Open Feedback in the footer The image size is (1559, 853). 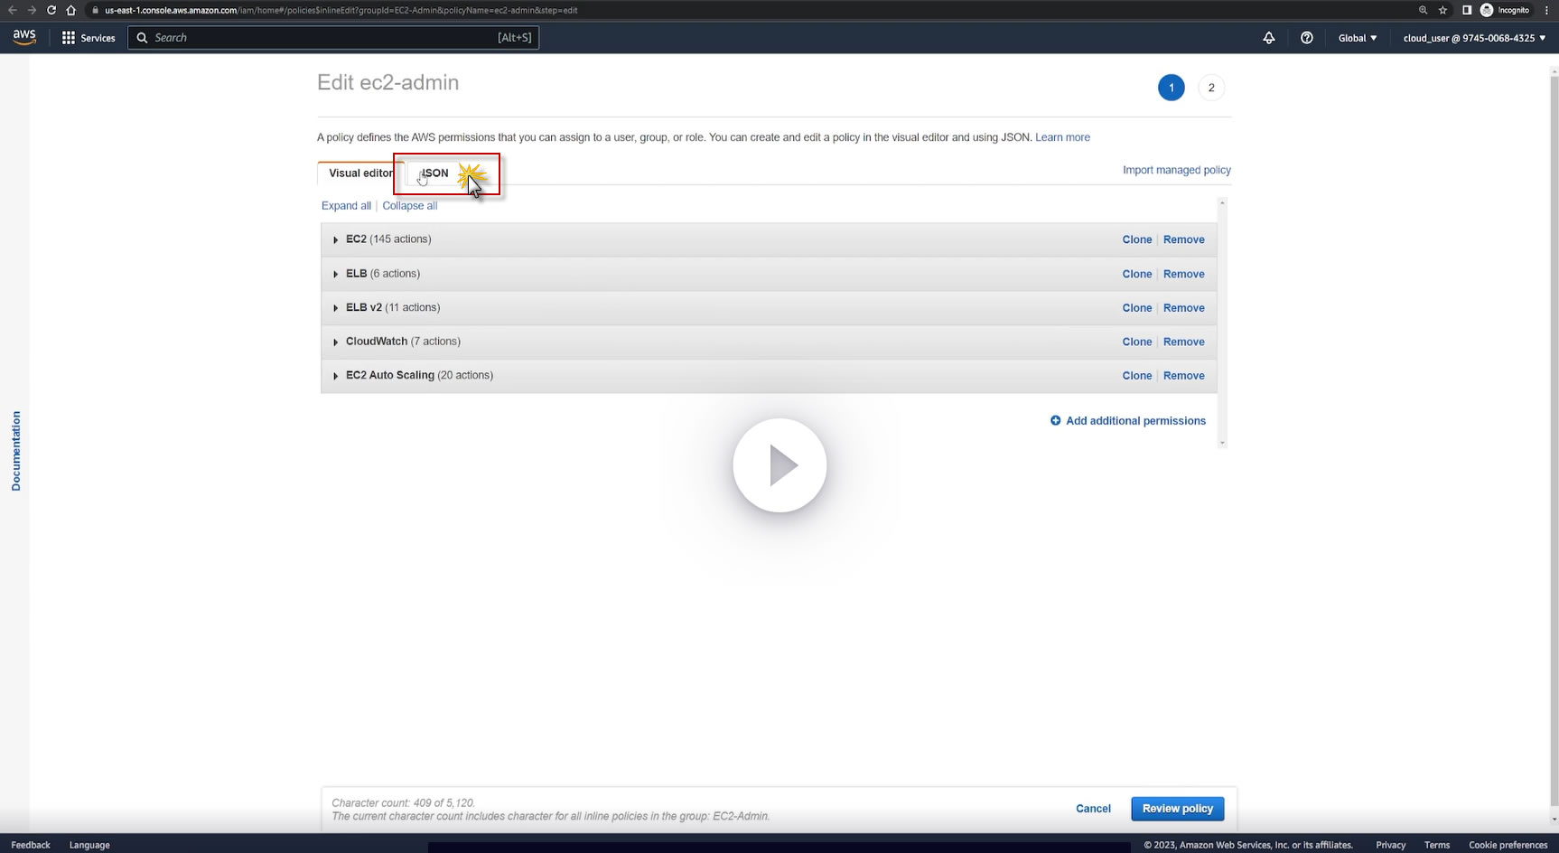pos(31,845)
